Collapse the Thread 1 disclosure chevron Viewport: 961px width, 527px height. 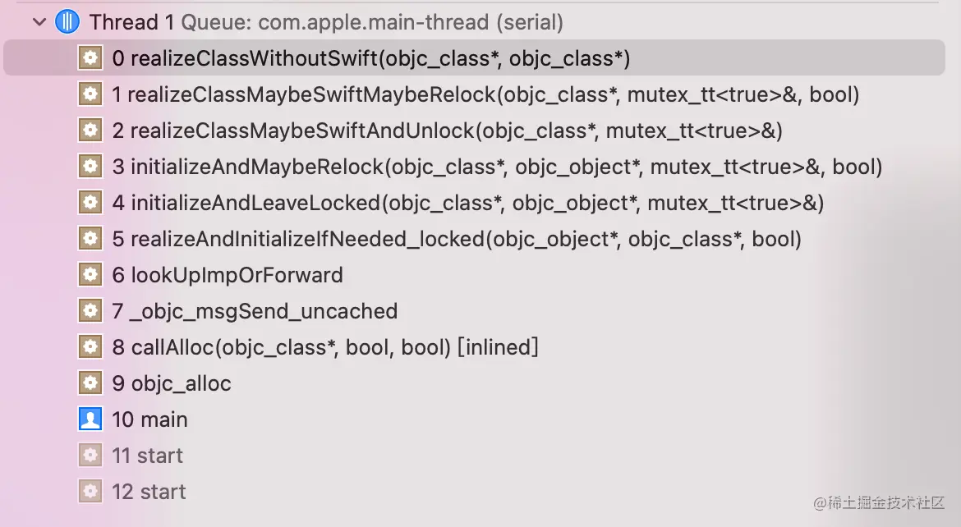(39, 23)
